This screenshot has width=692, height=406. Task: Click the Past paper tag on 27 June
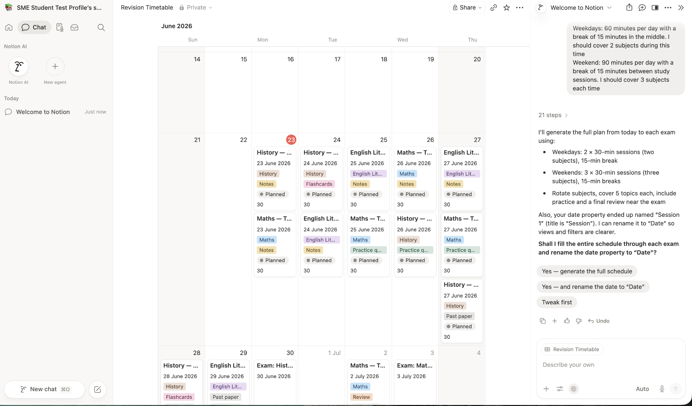pos(459,316)
